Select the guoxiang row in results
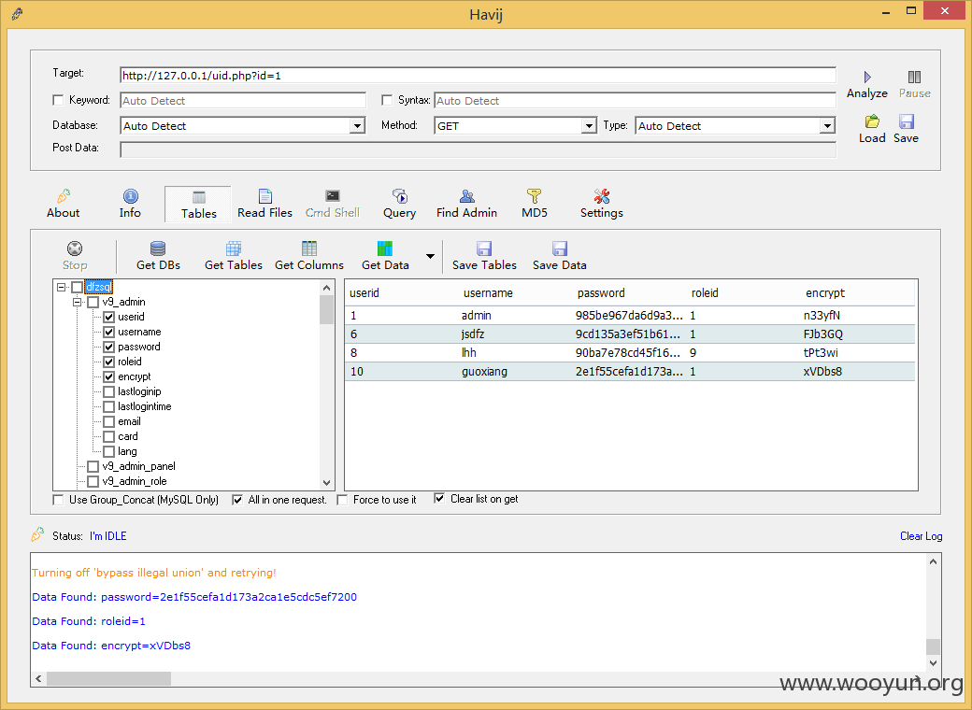The image size is (972, 710). (630, 372)
